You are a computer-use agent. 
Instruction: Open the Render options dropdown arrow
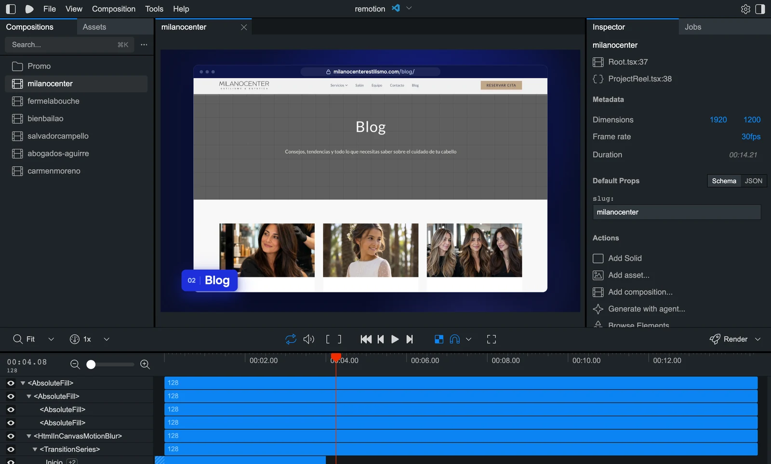tap(758, 339)
